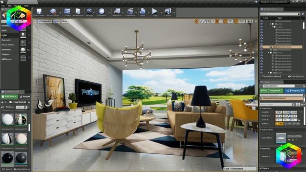Open the Edit menu
Screen dimensions: 306x172
pos(10,6)
